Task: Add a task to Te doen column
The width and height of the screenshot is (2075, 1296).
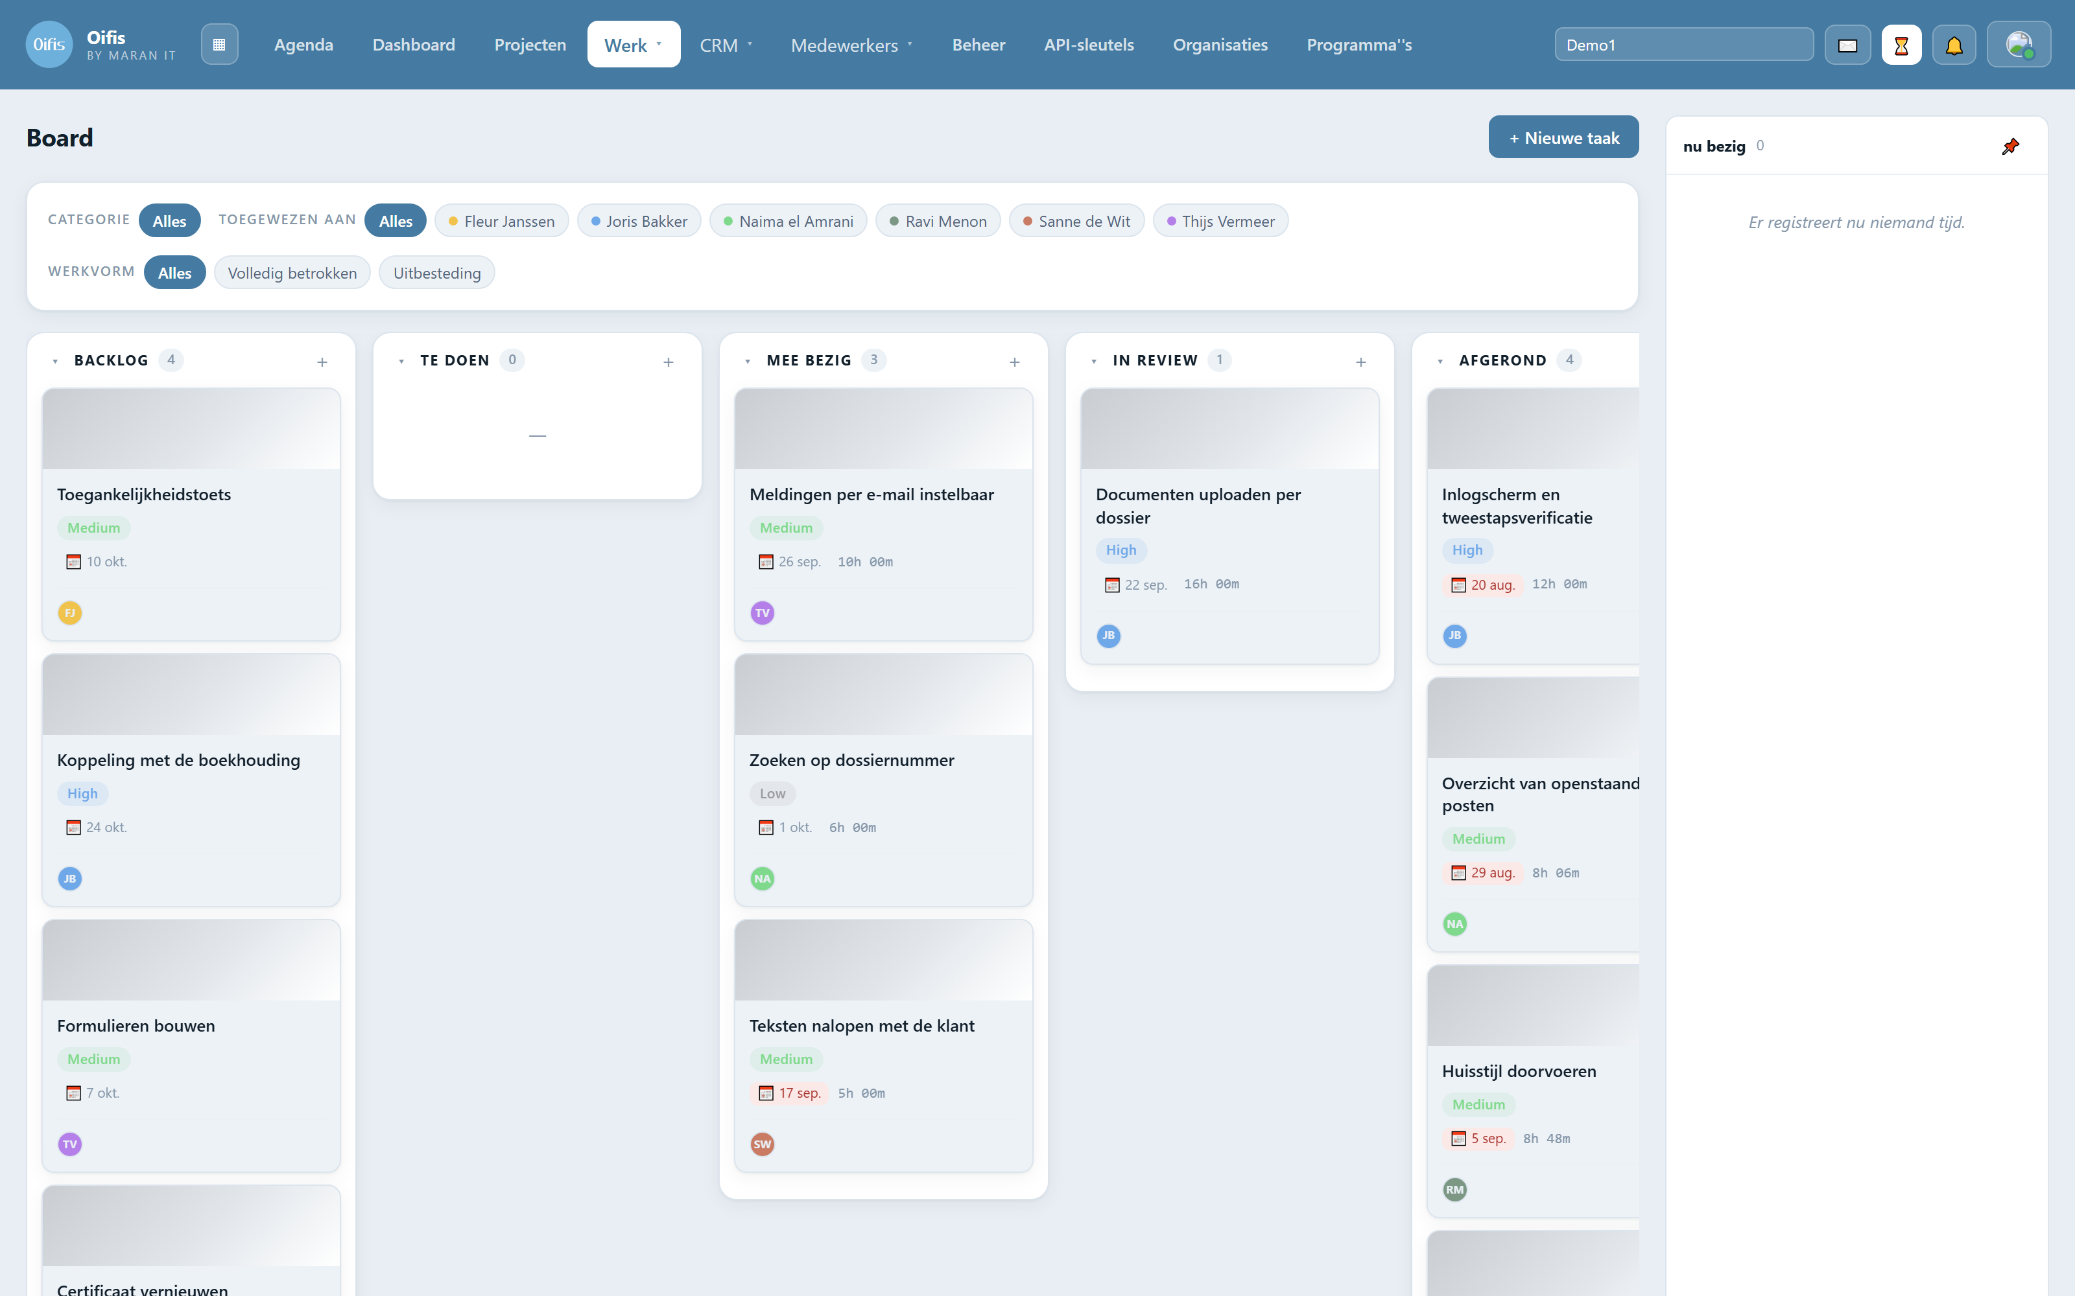Action: (669, 362)
